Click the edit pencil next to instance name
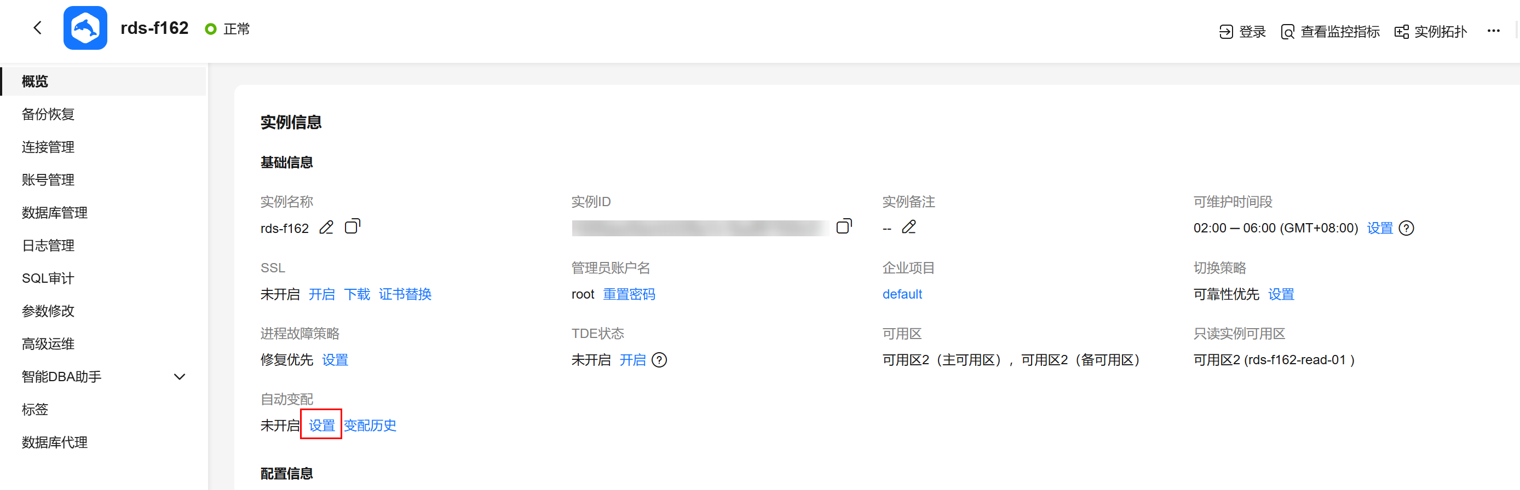This screenshot has height=490, width=1520. pos(326,227)
